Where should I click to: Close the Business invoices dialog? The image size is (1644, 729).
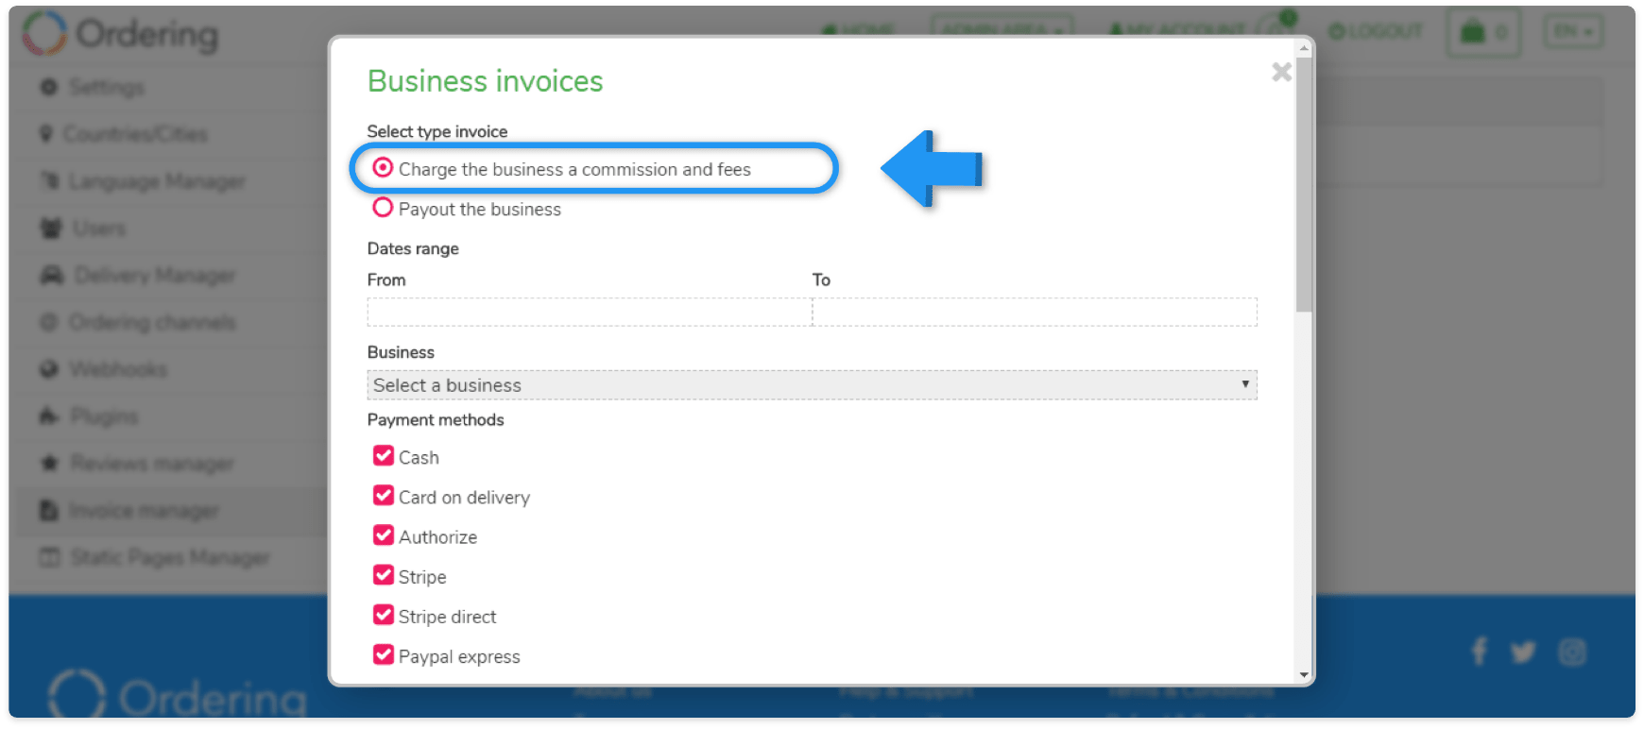coord(1281,72)
